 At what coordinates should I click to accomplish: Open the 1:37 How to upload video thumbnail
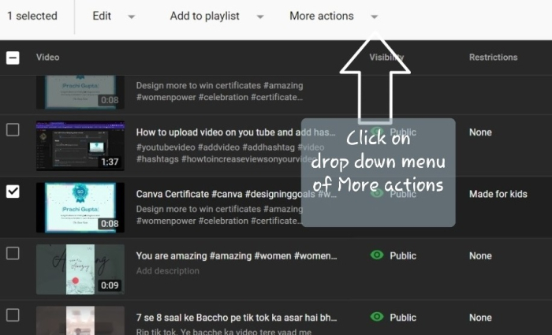[80, 146]
